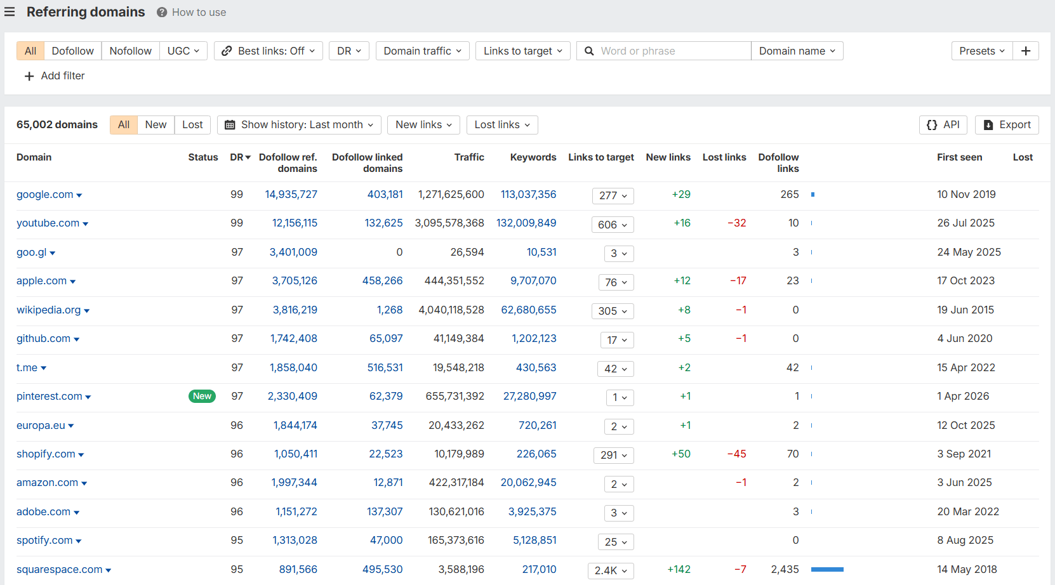Click the Best links chain icon
Screen dimensions: 1055x585
[x=227, y=51]
